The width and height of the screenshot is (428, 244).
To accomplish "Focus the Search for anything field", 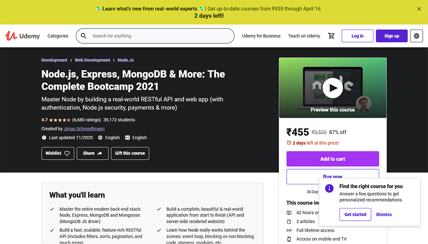I will [x=155, y=36].
